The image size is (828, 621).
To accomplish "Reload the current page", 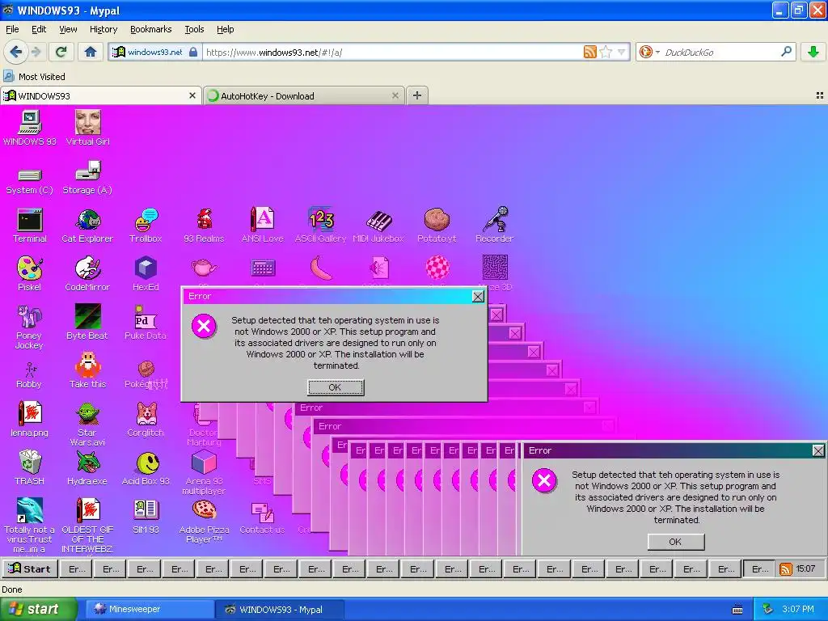I will (x=61, y=52).
